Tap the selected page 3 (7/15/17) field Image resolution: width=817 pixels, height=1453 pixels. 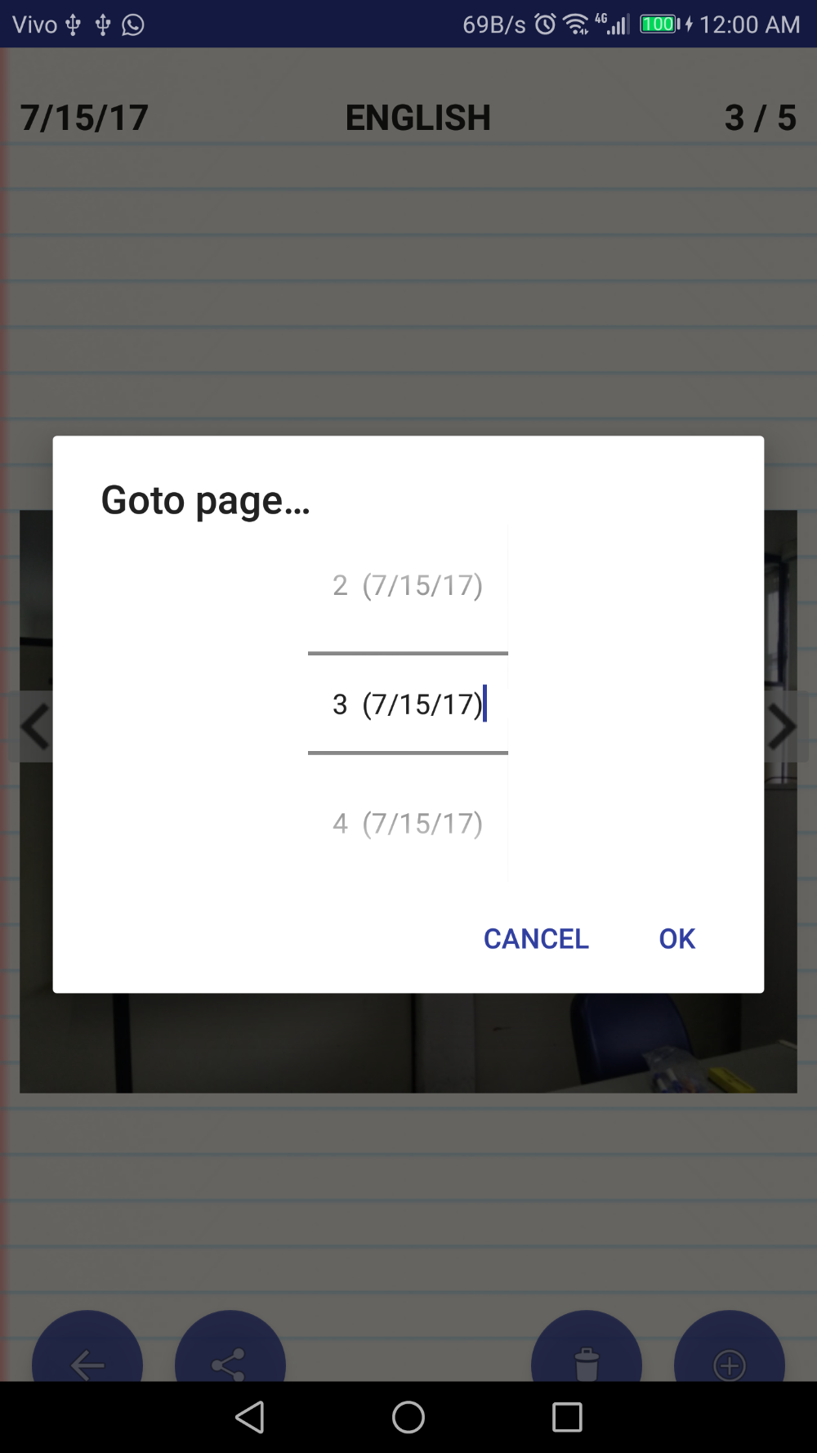[x=408, y=704]
